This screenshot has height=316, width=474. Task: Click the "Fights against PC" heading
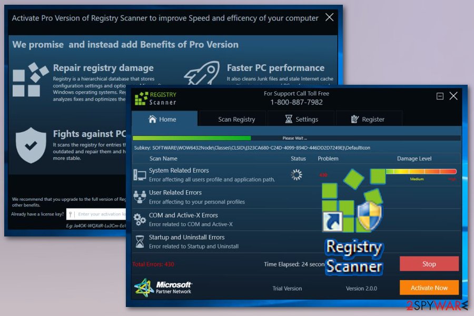90,134
